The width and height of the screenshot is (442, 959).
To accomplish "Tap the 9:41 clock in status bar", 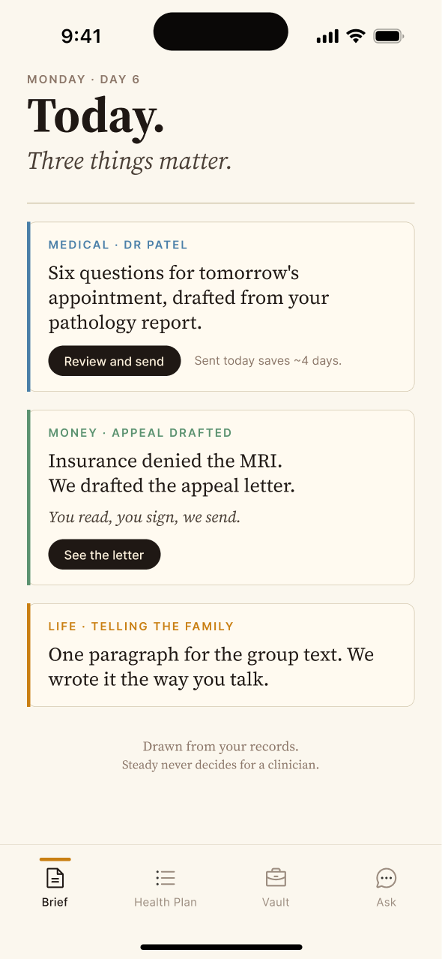I will coord(81,36).
